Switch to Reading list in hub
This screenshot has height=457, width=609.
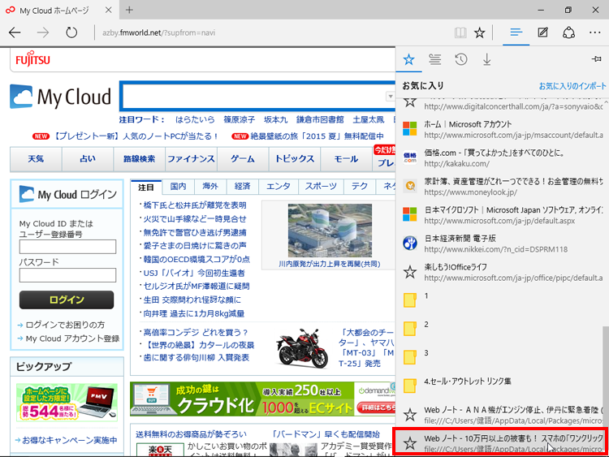pyautogui.click(x=434, y=59)
